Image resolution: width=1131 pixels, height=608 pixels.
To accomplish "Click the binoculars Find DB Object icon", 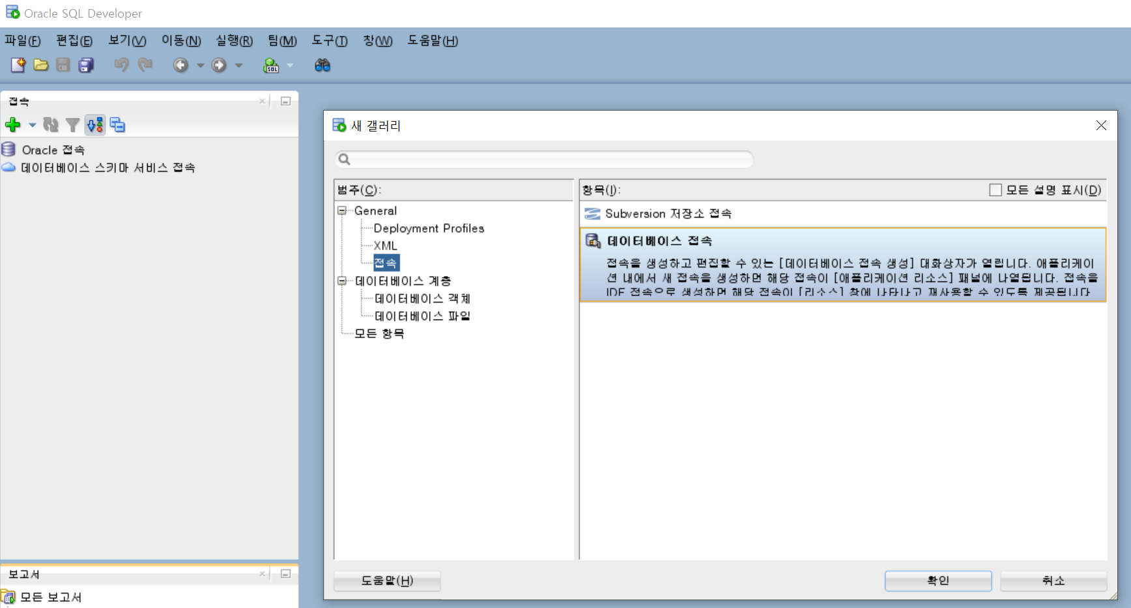I will [x=322, y=65].
